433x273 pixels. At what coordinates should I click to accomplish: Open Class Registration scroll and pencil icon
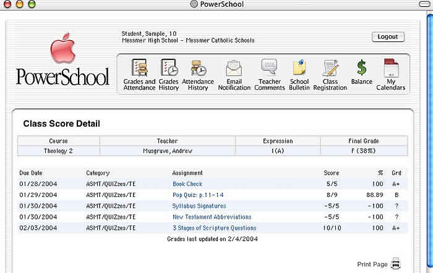pos(330,68)
